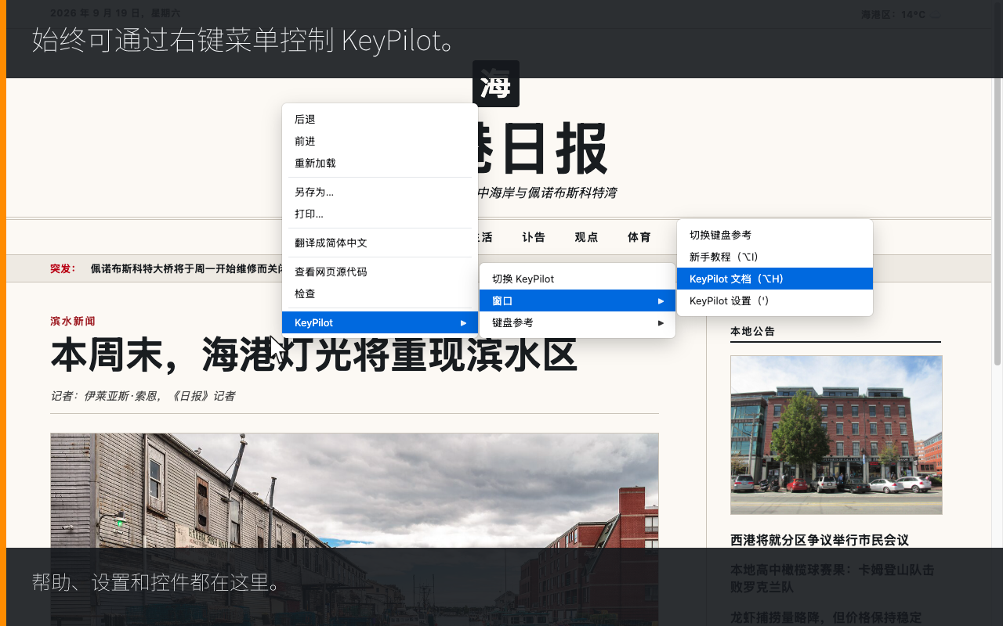Image resolution: width=1003 pixels, height=626 pixels.
Task: Open 查看网页源代码 from the context menu
Action: tap(380, 272)
